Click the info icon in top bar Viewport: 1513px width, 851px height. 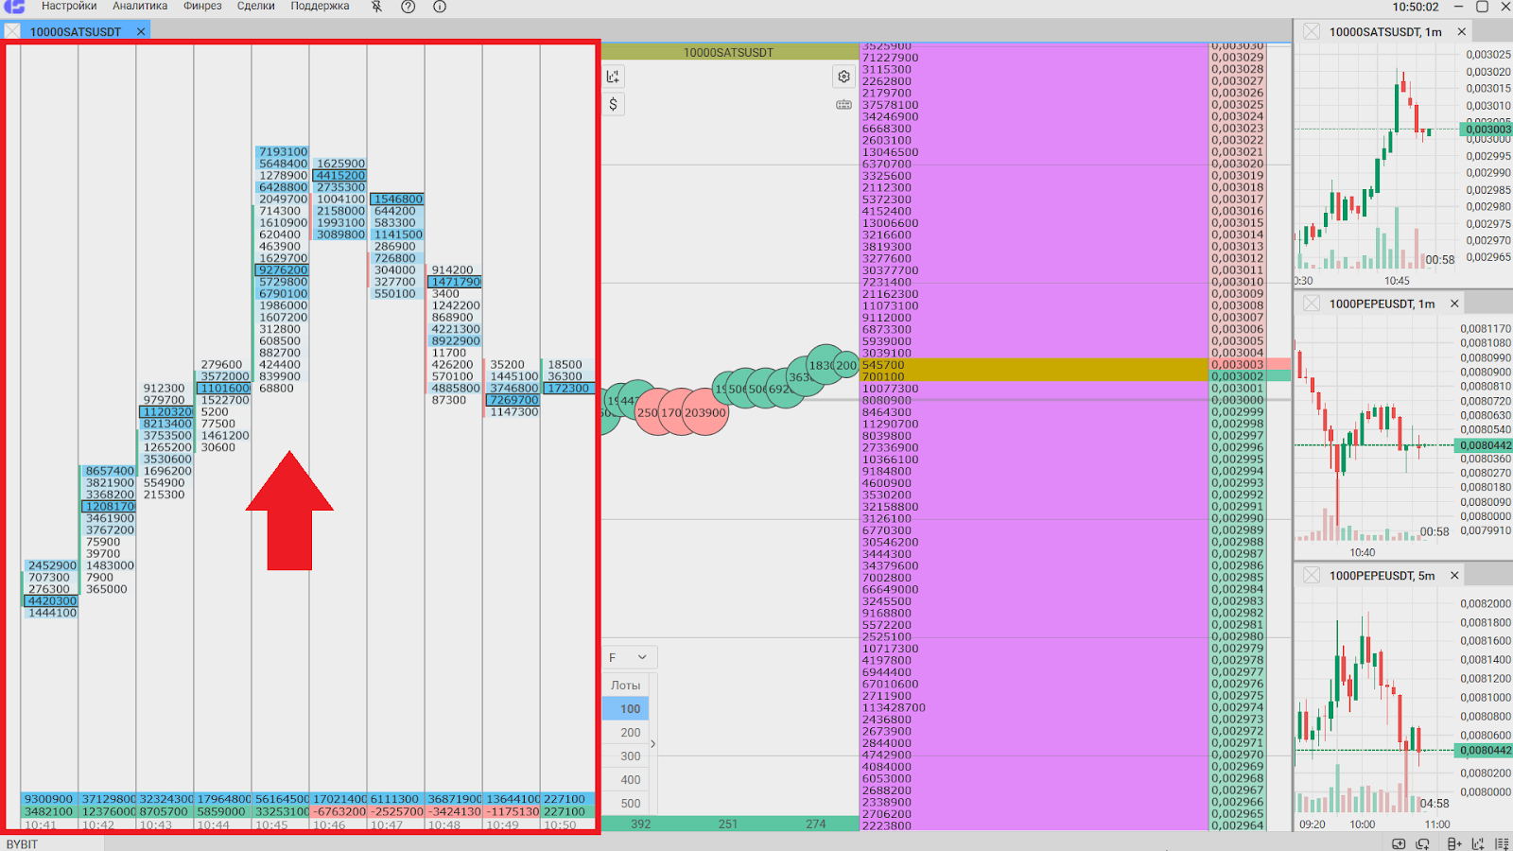click(x=440, y=7)
